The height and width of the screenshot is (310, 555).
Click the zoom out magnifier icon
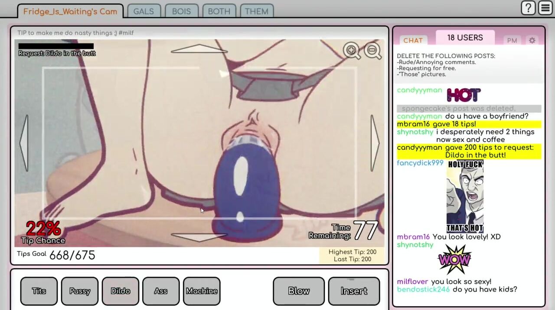click(372, 51)
